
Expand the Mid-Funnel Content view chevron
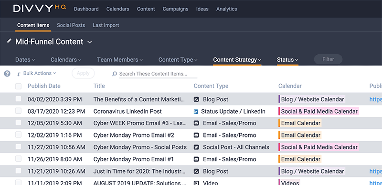point(90,42)
